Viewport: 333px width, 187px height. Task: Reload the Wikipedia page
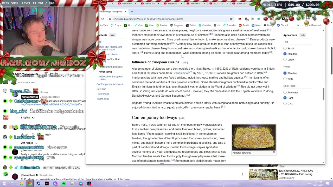103,19
